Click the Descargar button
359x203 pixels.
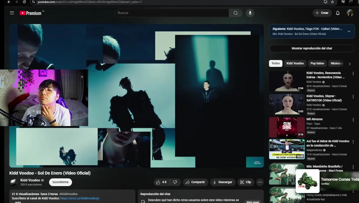pyautogui.click(x=222, y=182)
